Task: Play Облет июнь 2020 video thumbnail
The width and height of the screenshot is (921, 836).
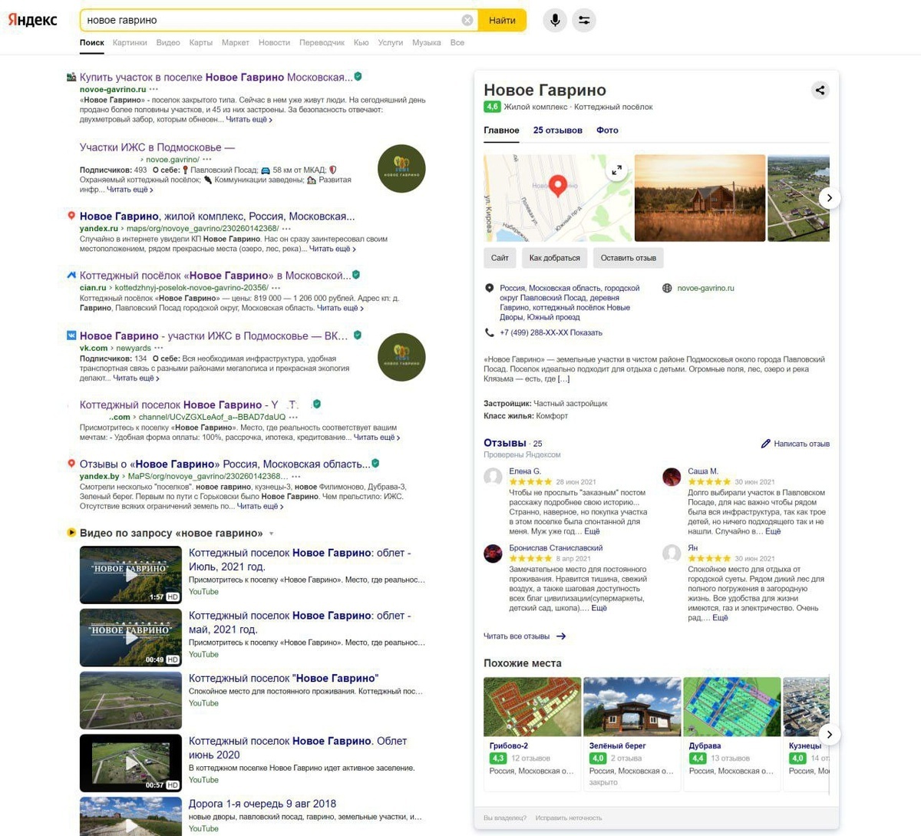Action: [130, 763]
